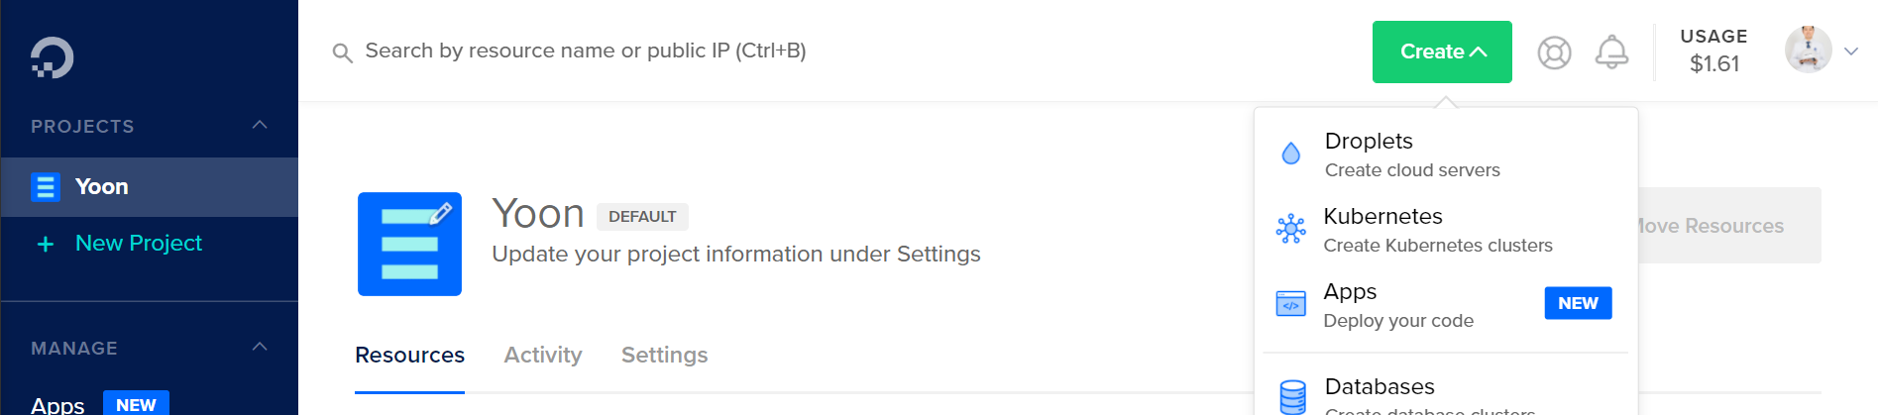
Task: Click the Droplets water drop icon
Action: 1290,154
